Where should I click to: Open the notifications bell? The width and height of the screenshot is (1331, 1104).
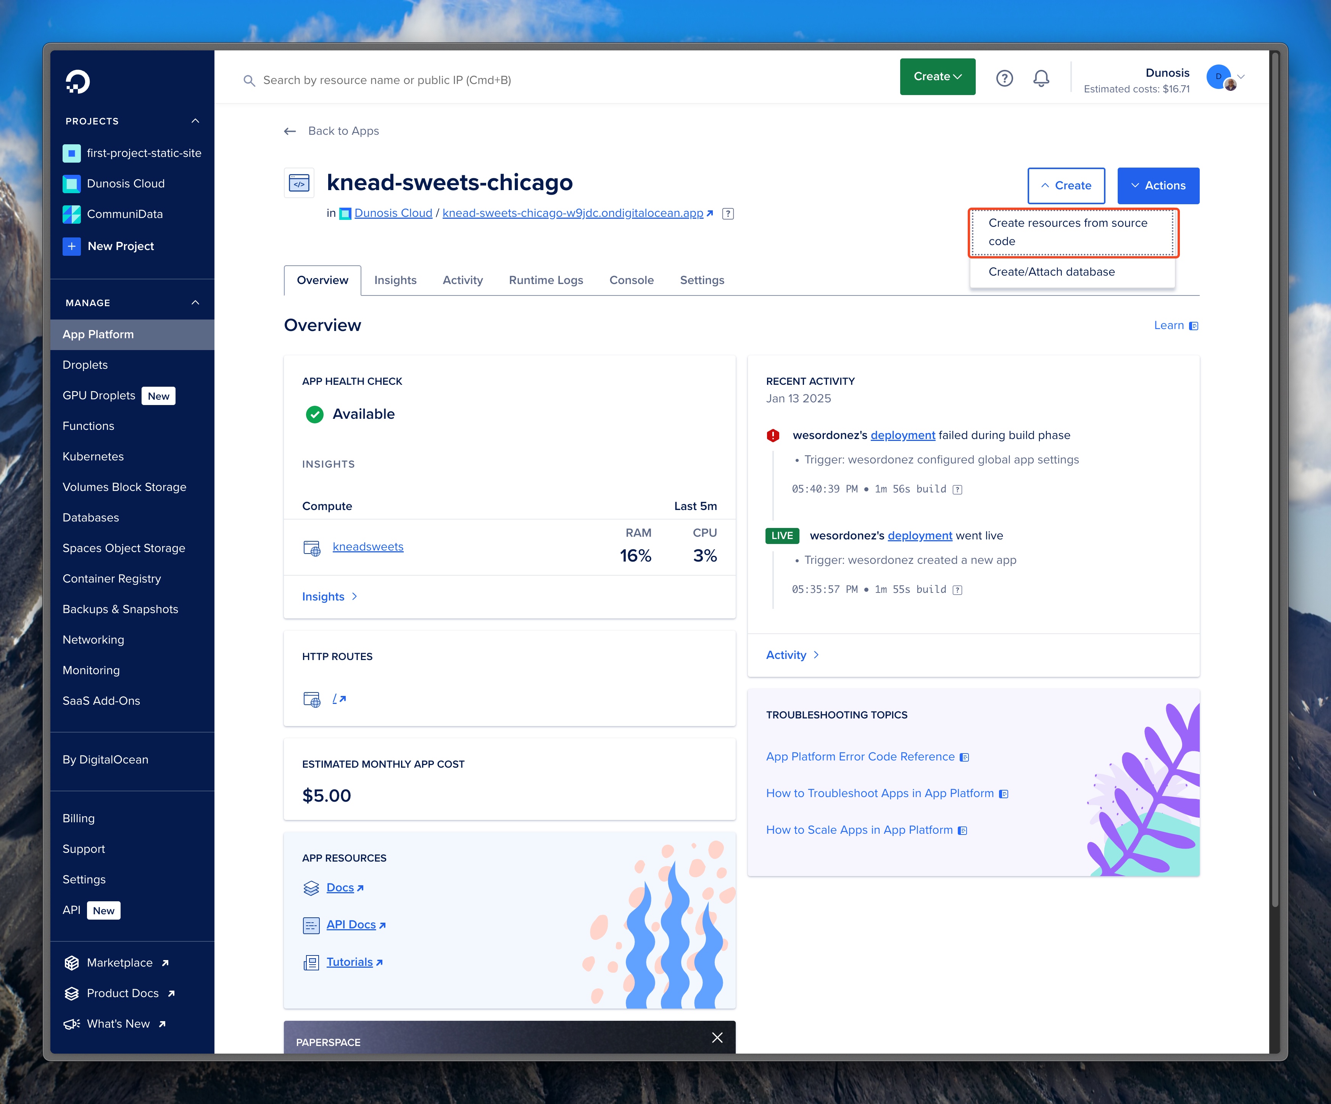click(1041, 78)
